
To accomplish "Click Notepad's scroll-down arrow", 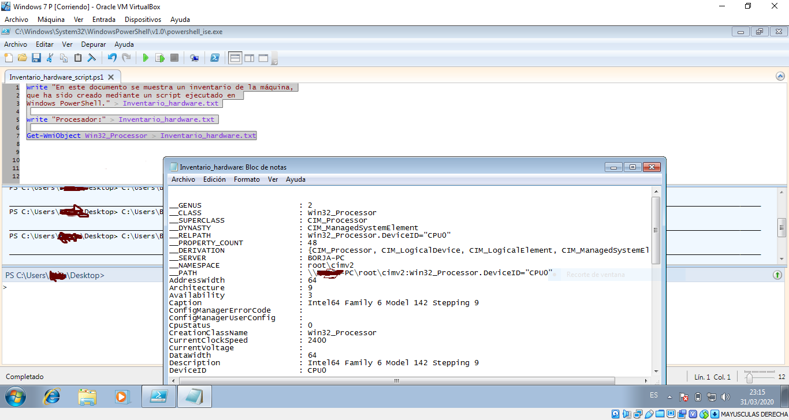I will pos(656,371).
